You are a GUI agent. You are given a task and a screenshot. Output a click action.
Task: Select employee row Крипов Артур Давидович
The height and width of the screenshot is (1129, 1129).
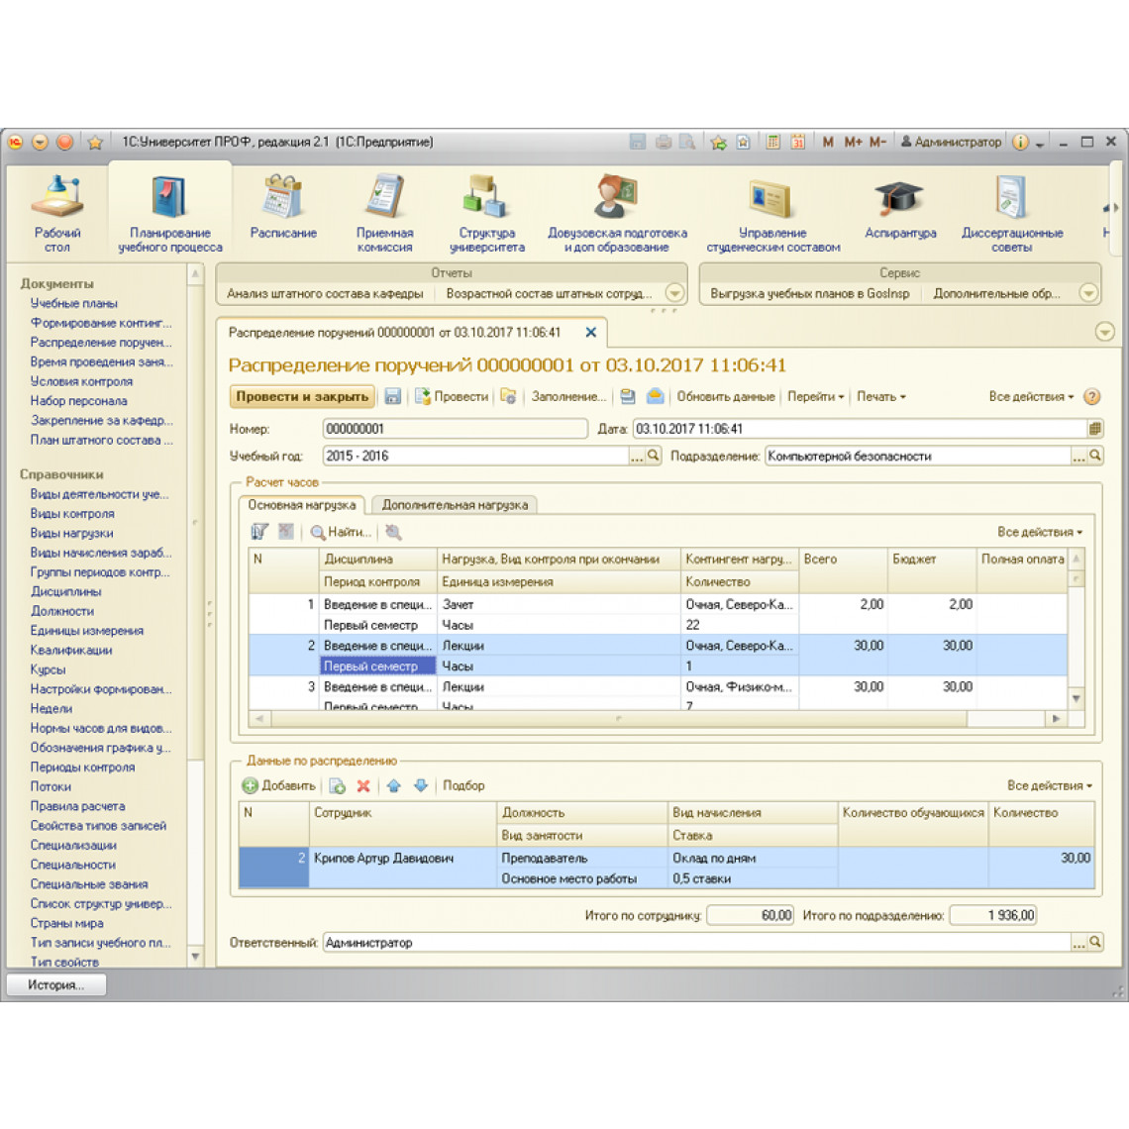pyautogui.click(x=667, y=868)
